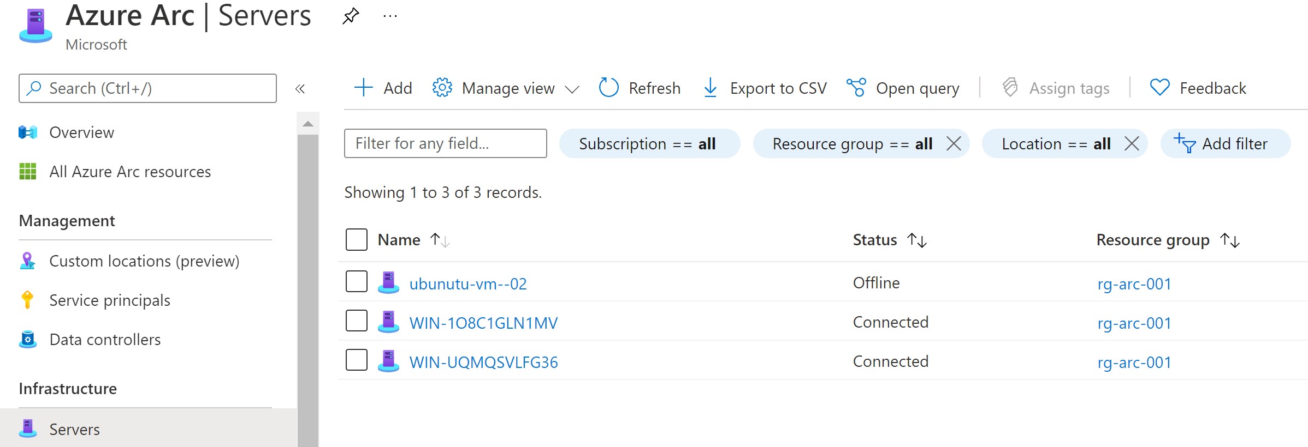1308x447 pixels.
Task: Open the ellipsis more options menu
Action: click(390, 16)
